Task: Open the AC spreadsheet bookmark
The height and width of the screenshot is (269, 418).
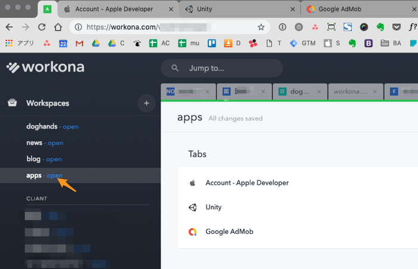Action: (x=159, y=43)
